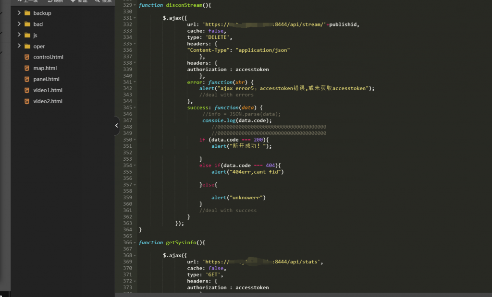
Task: Click the backup folder icon
Action: tap(27, 13)
